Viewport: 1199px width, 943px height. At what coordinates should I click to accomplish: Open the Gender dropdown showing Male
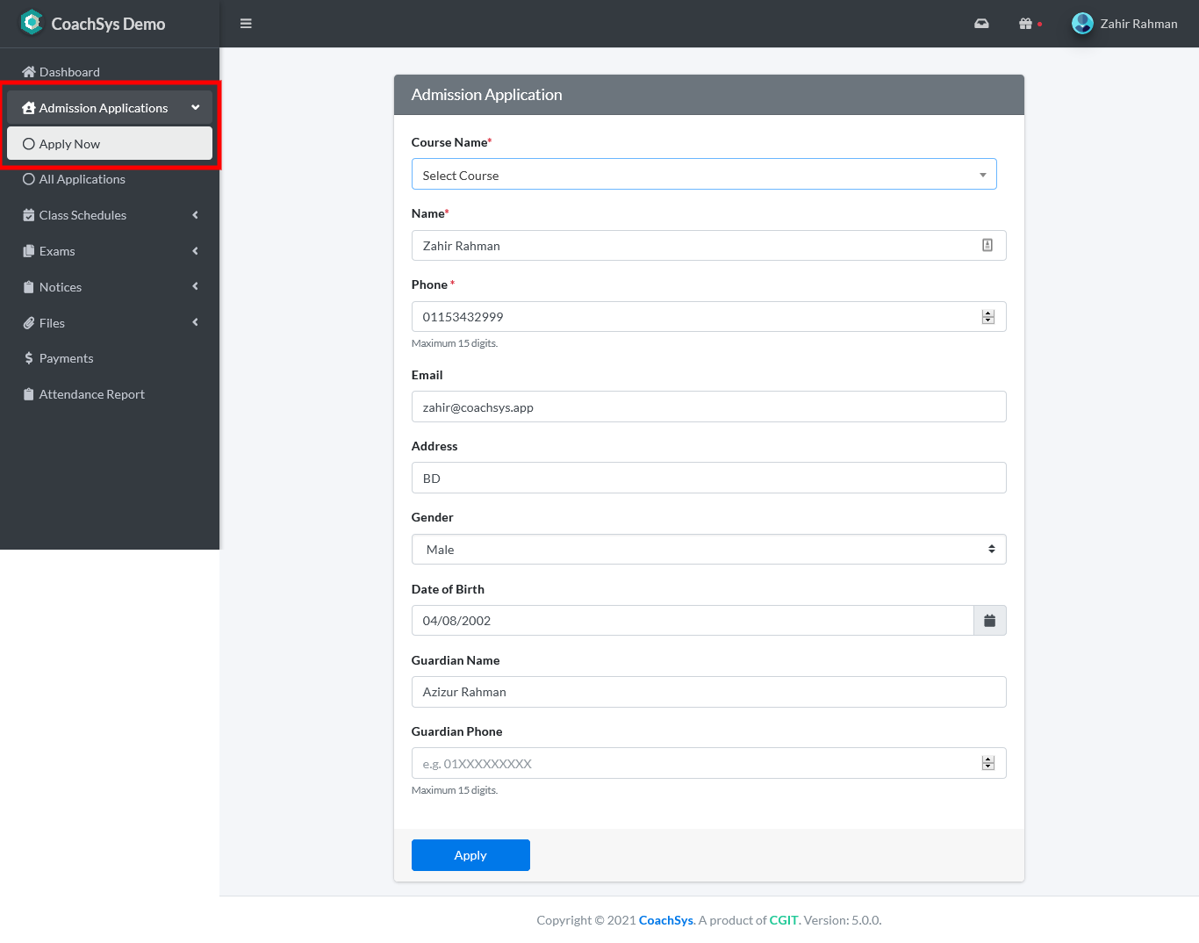tap(708, 550)
